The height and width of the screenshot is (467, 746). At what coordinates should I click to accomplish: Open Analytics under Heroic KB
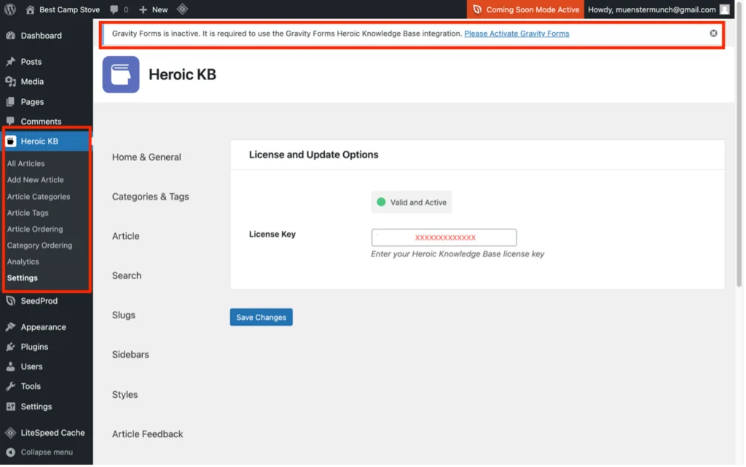tap(23, 262)
